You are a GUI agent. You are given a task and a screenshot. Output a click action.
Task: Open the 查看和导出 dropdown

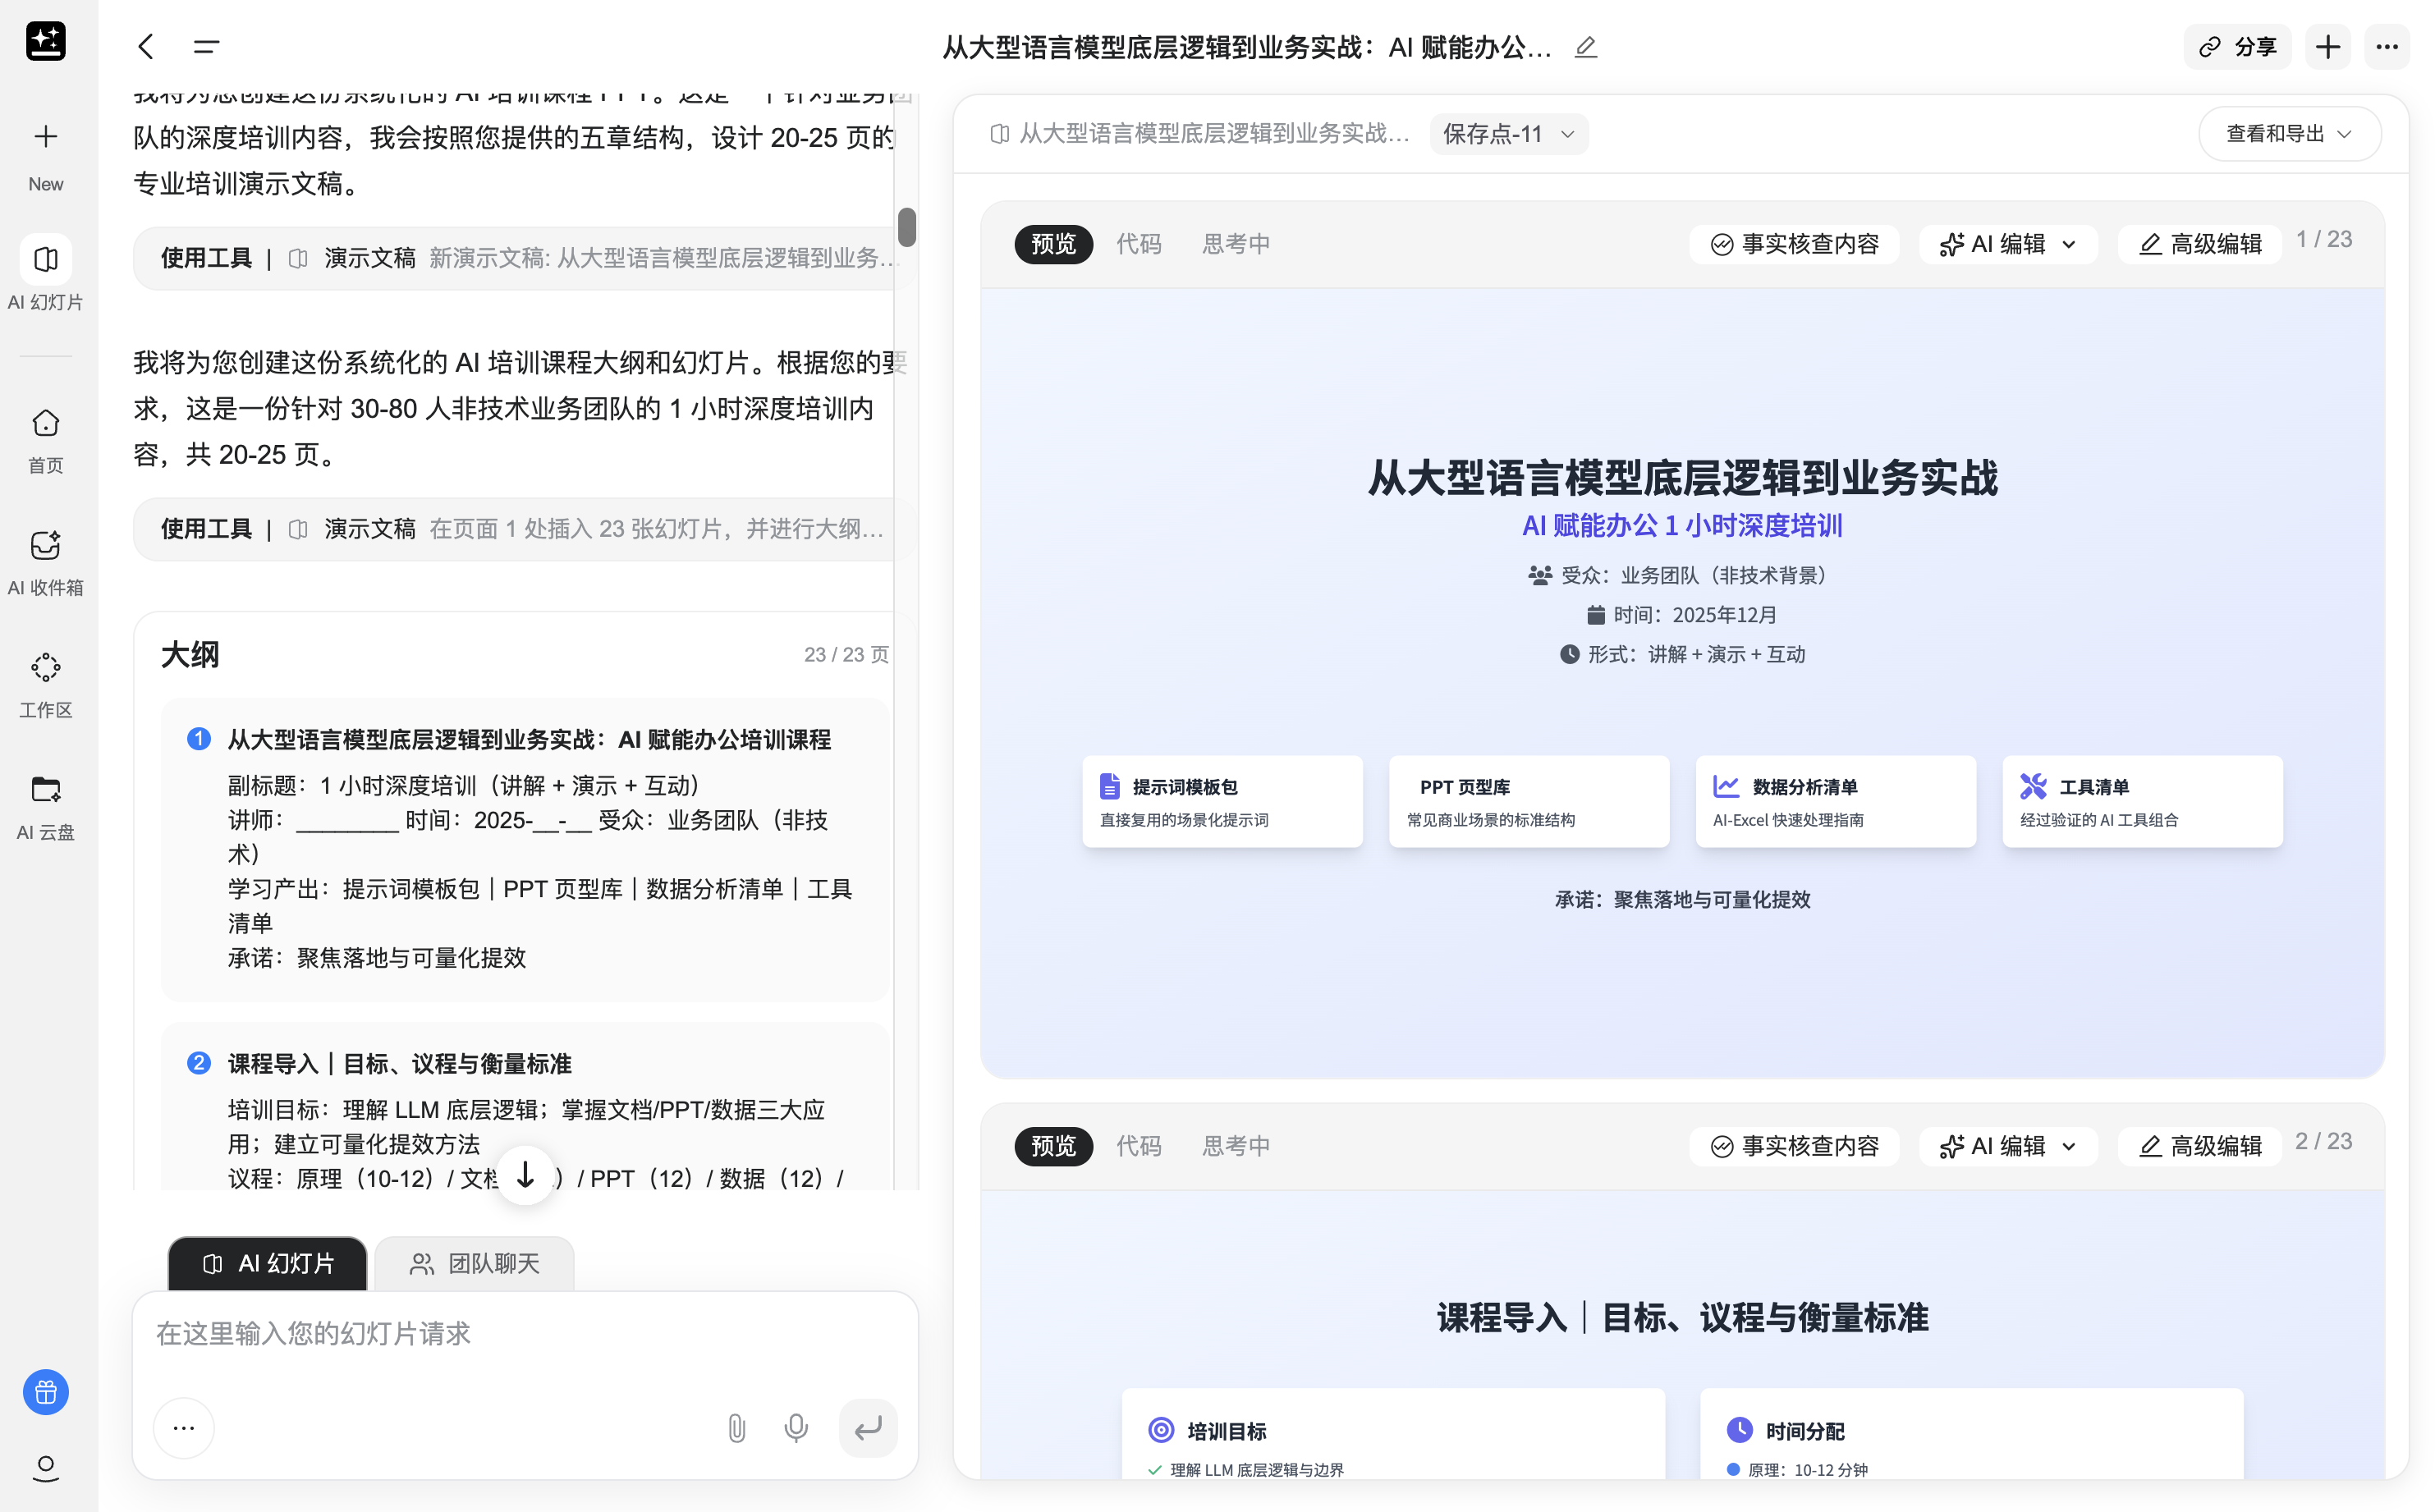click(2289, 133)
